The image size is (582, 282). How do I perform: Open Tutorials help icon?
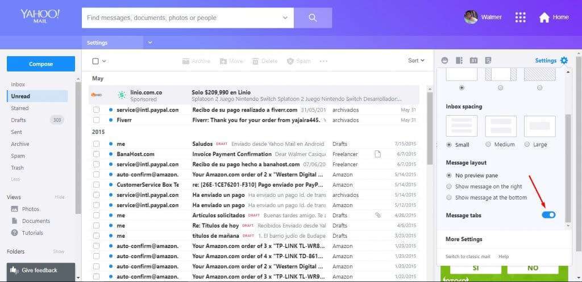(14, 233)
